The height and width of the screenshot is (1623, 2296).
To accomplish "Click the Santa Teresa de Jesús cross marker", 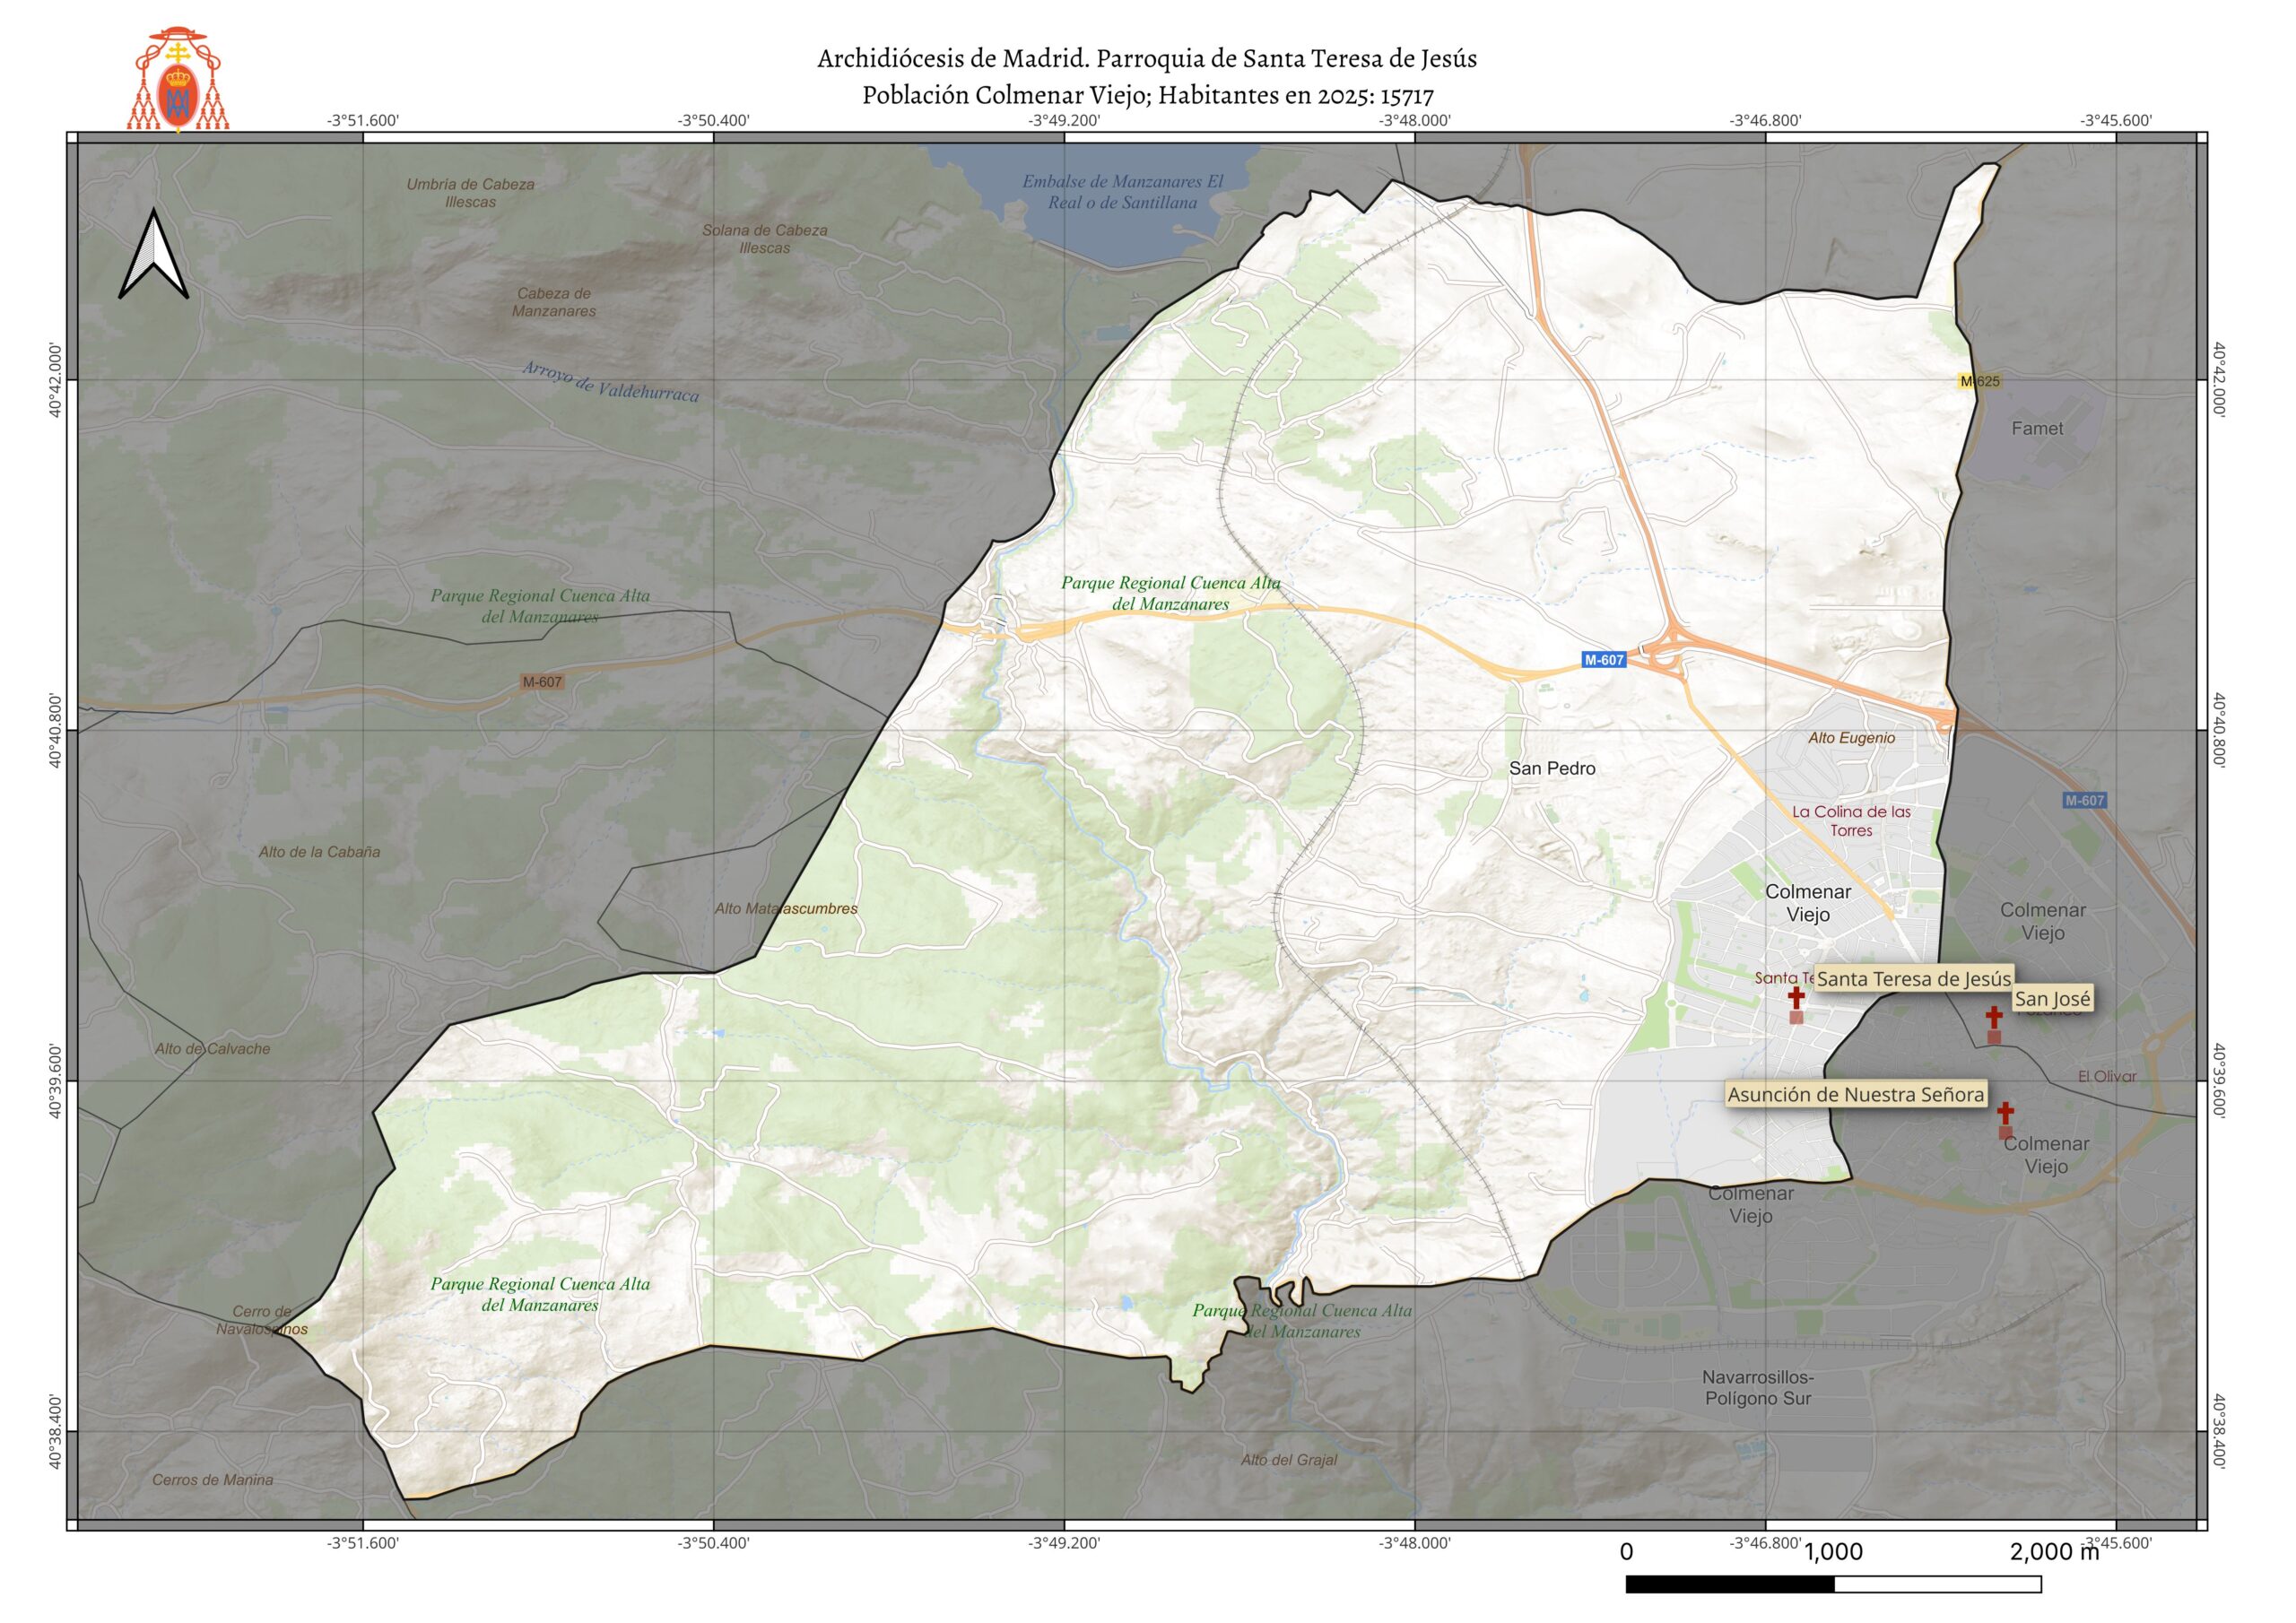I will coord(1796,998).
